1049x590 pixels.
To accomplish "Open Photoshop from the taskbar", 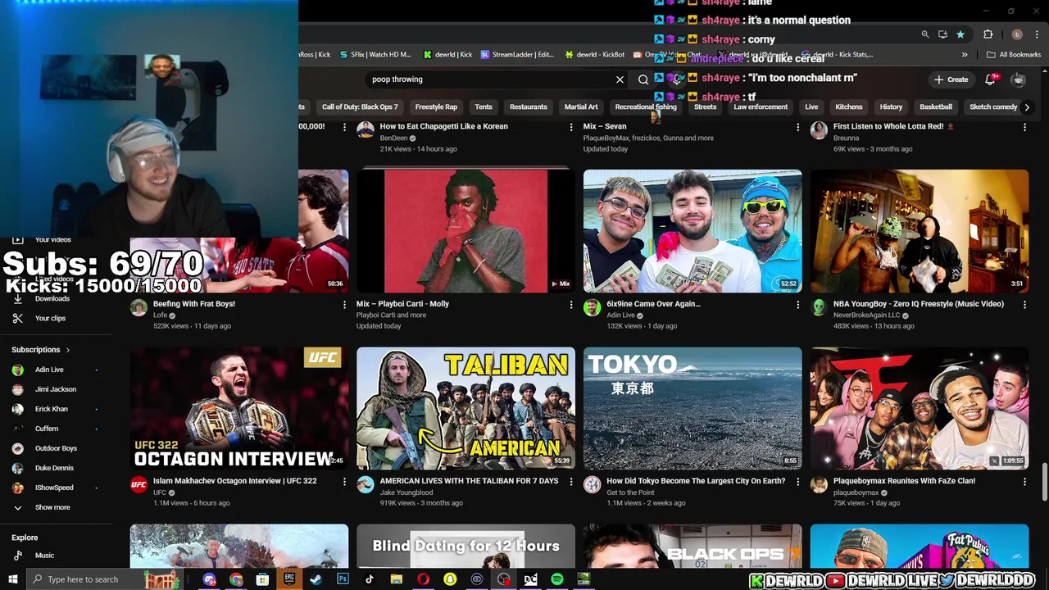I will (343, 579).
